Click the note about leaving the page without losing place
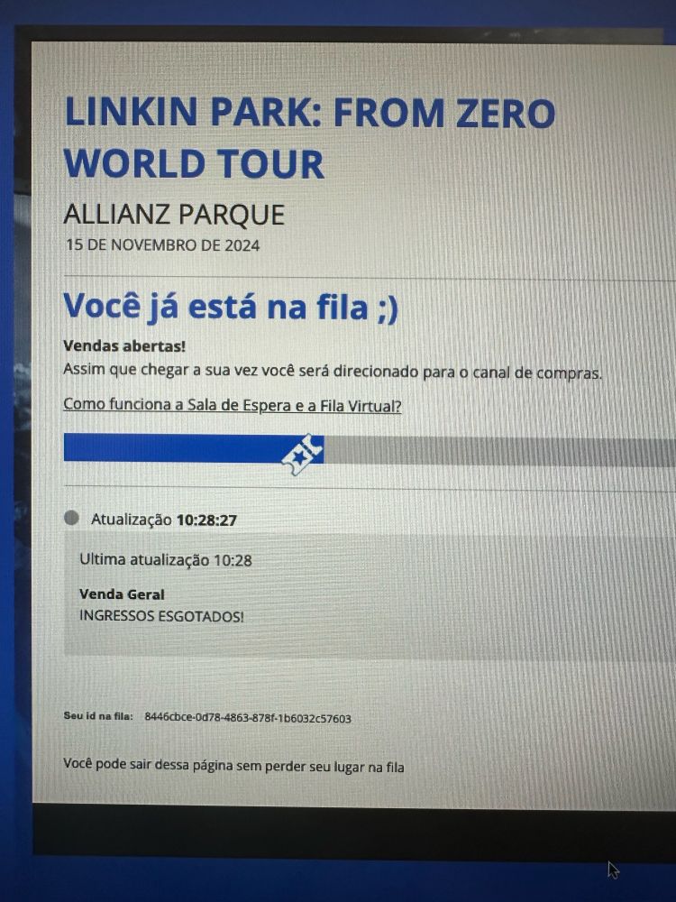The image size is (676, 902). coord(233,766)
